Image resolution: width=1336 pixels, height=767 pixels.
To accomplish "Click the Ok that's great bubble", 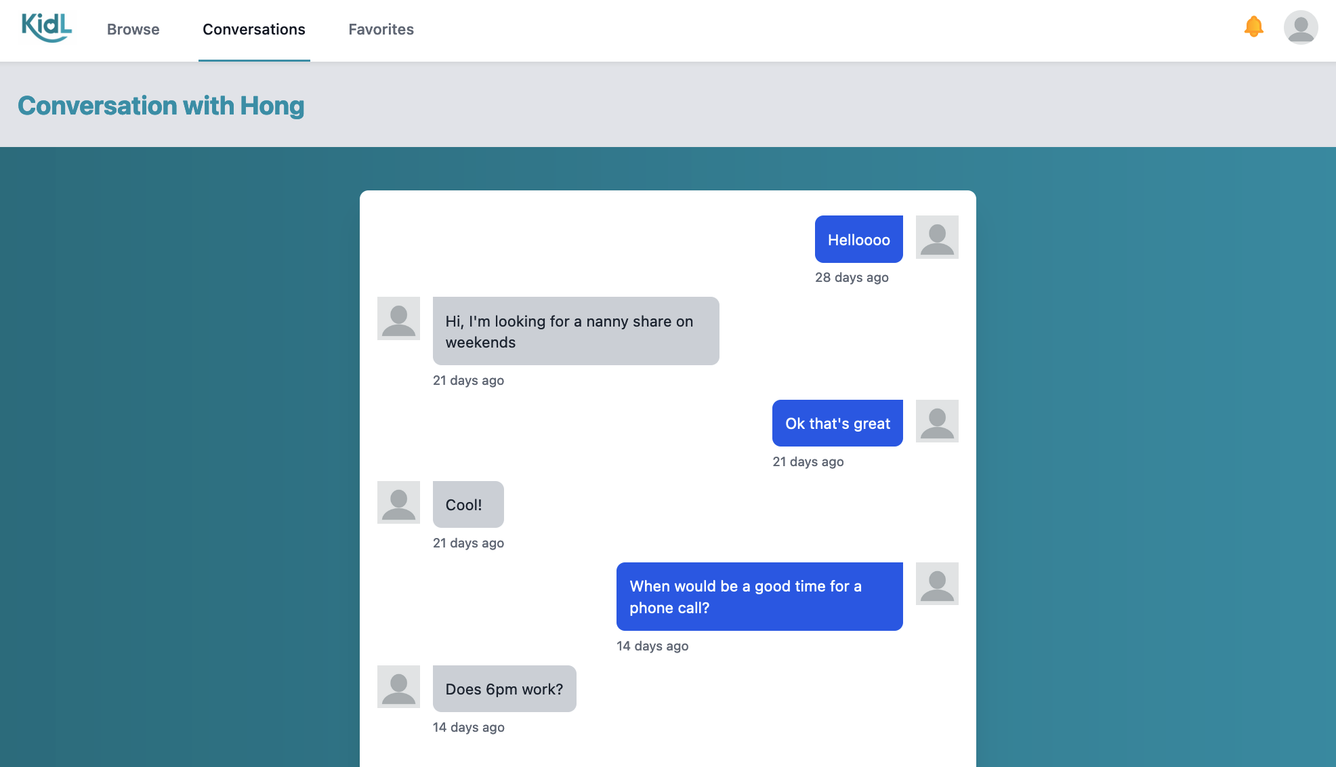I will point(837,423).
